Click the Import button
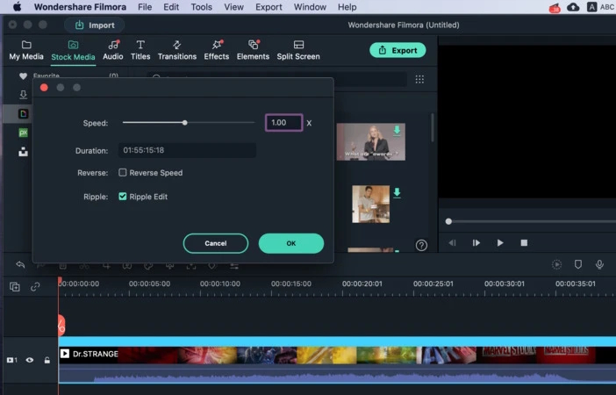Viewport: 616px width, 395px height. (95, 25)
